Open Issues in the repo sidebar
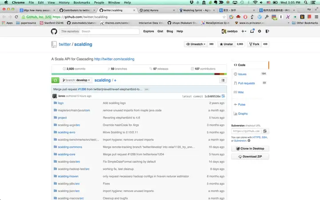The image size is (320, 200). (x=242, y=74)
